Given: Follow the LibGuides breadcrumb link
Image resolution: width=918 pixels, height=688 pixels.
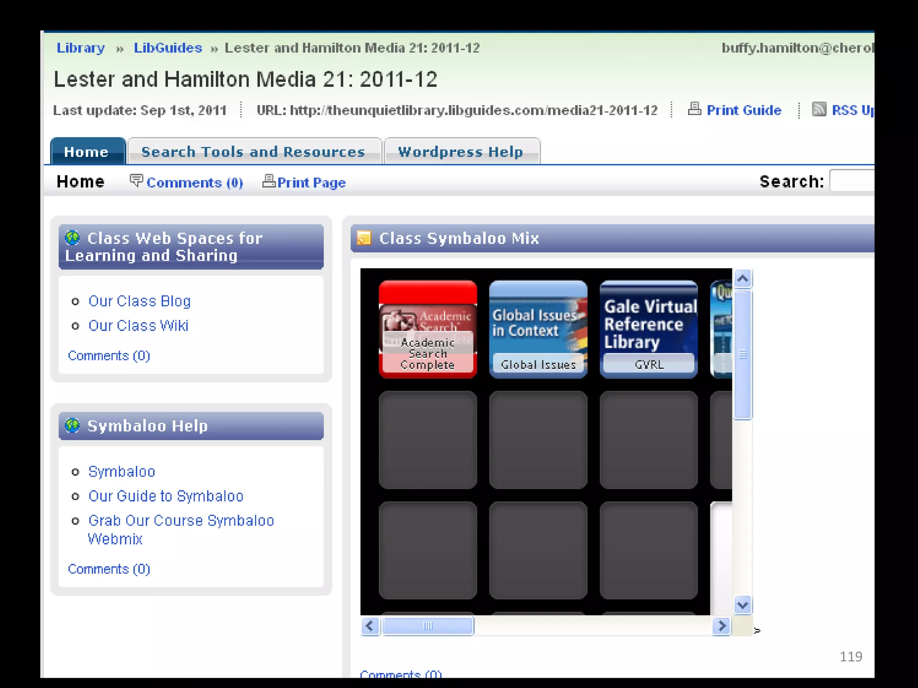Looking at the screenshot, I should point(168,48).
